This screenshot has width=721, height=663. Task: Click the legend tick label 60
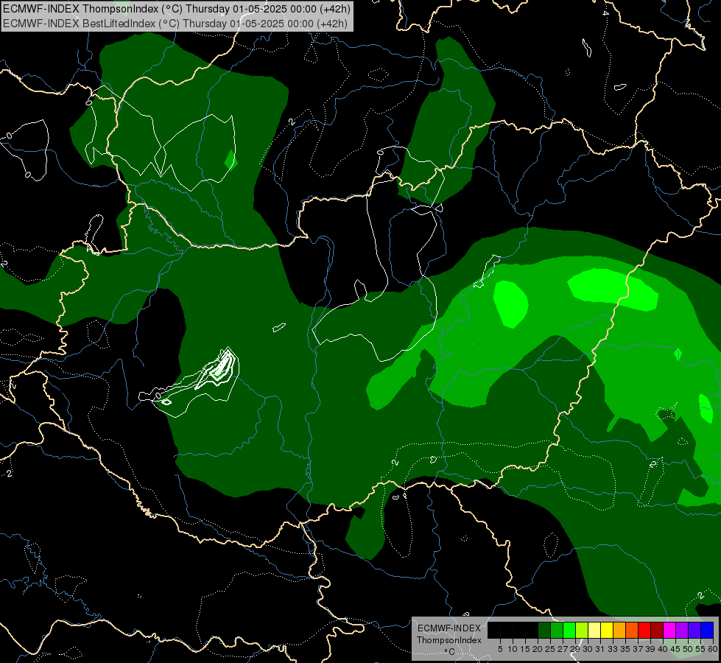pyautogui.click(x=713, y=649)
